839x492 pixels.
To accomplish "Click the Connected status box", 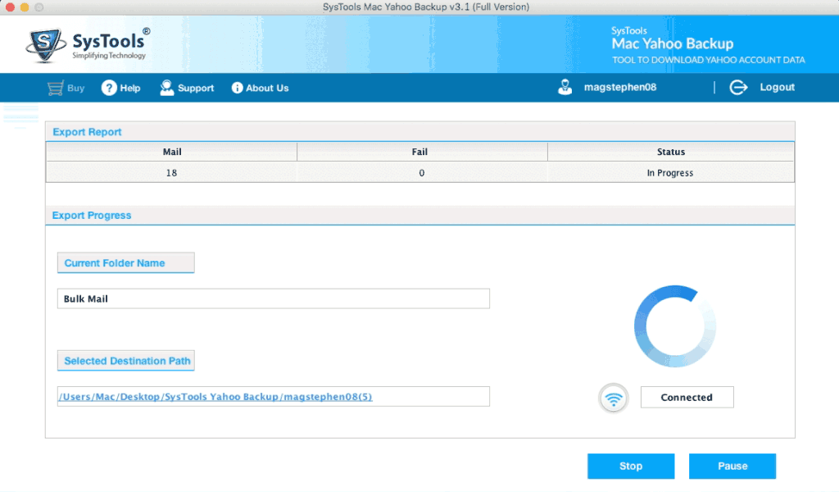I will point(687,397).
